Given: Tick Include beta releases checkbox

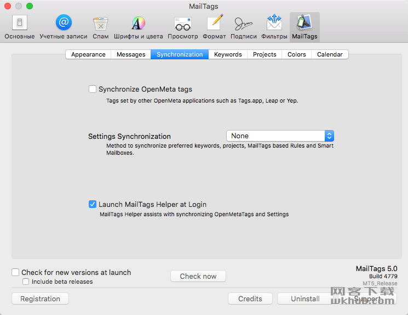Looking at the screenshot, I should coord(26,282).
